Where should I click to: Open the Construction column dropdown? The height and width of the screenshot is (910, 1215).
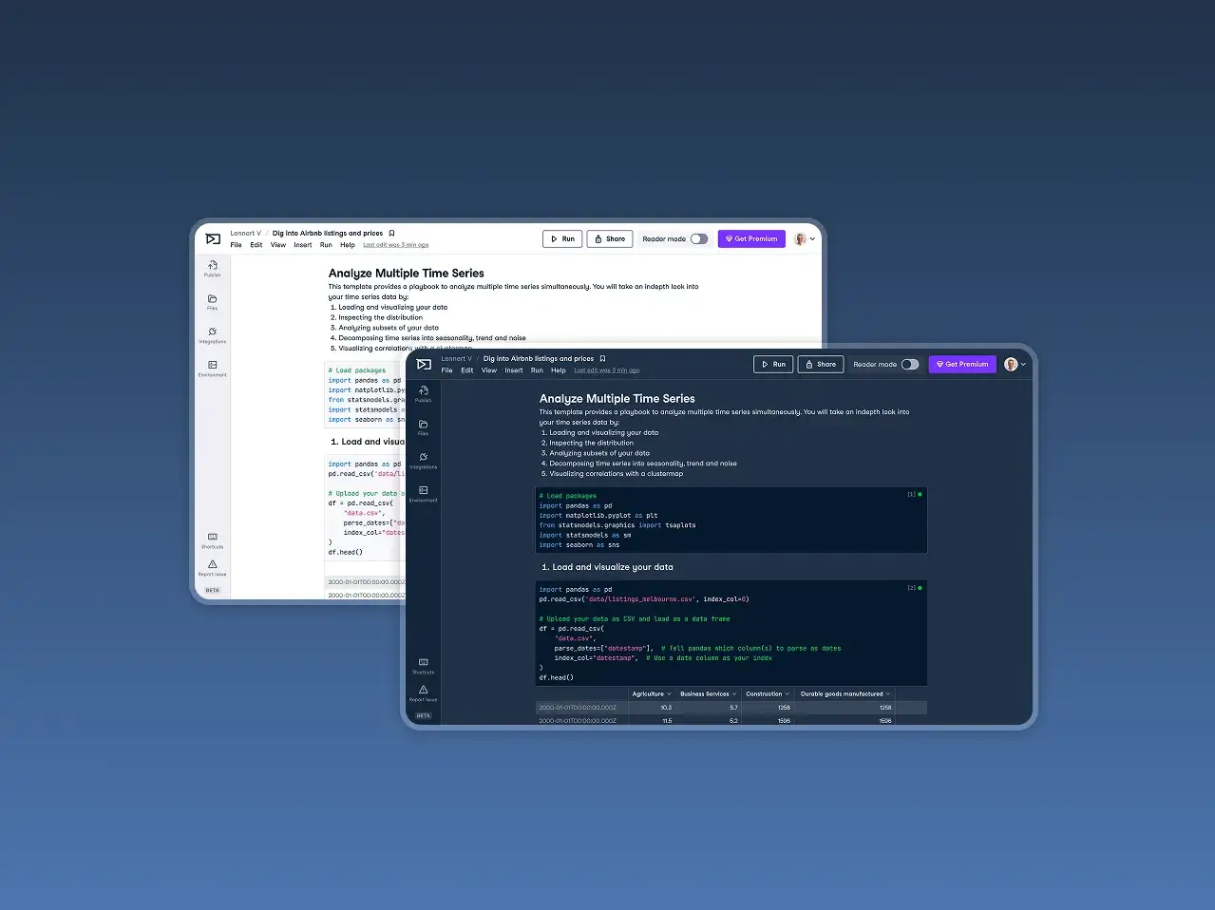click(x=787, y=694)
